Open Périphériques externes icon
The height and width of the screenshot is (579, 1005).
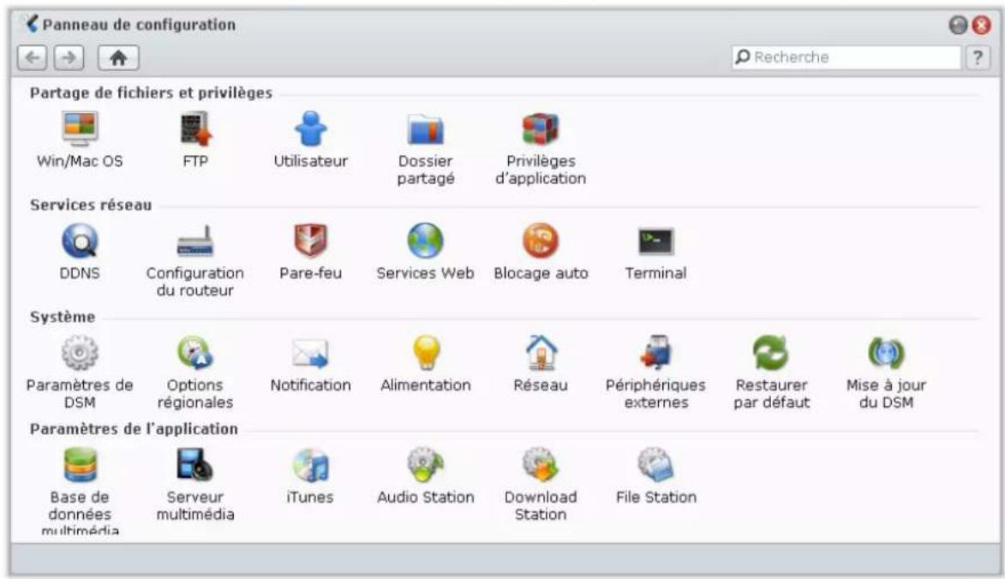pos(655,353)
